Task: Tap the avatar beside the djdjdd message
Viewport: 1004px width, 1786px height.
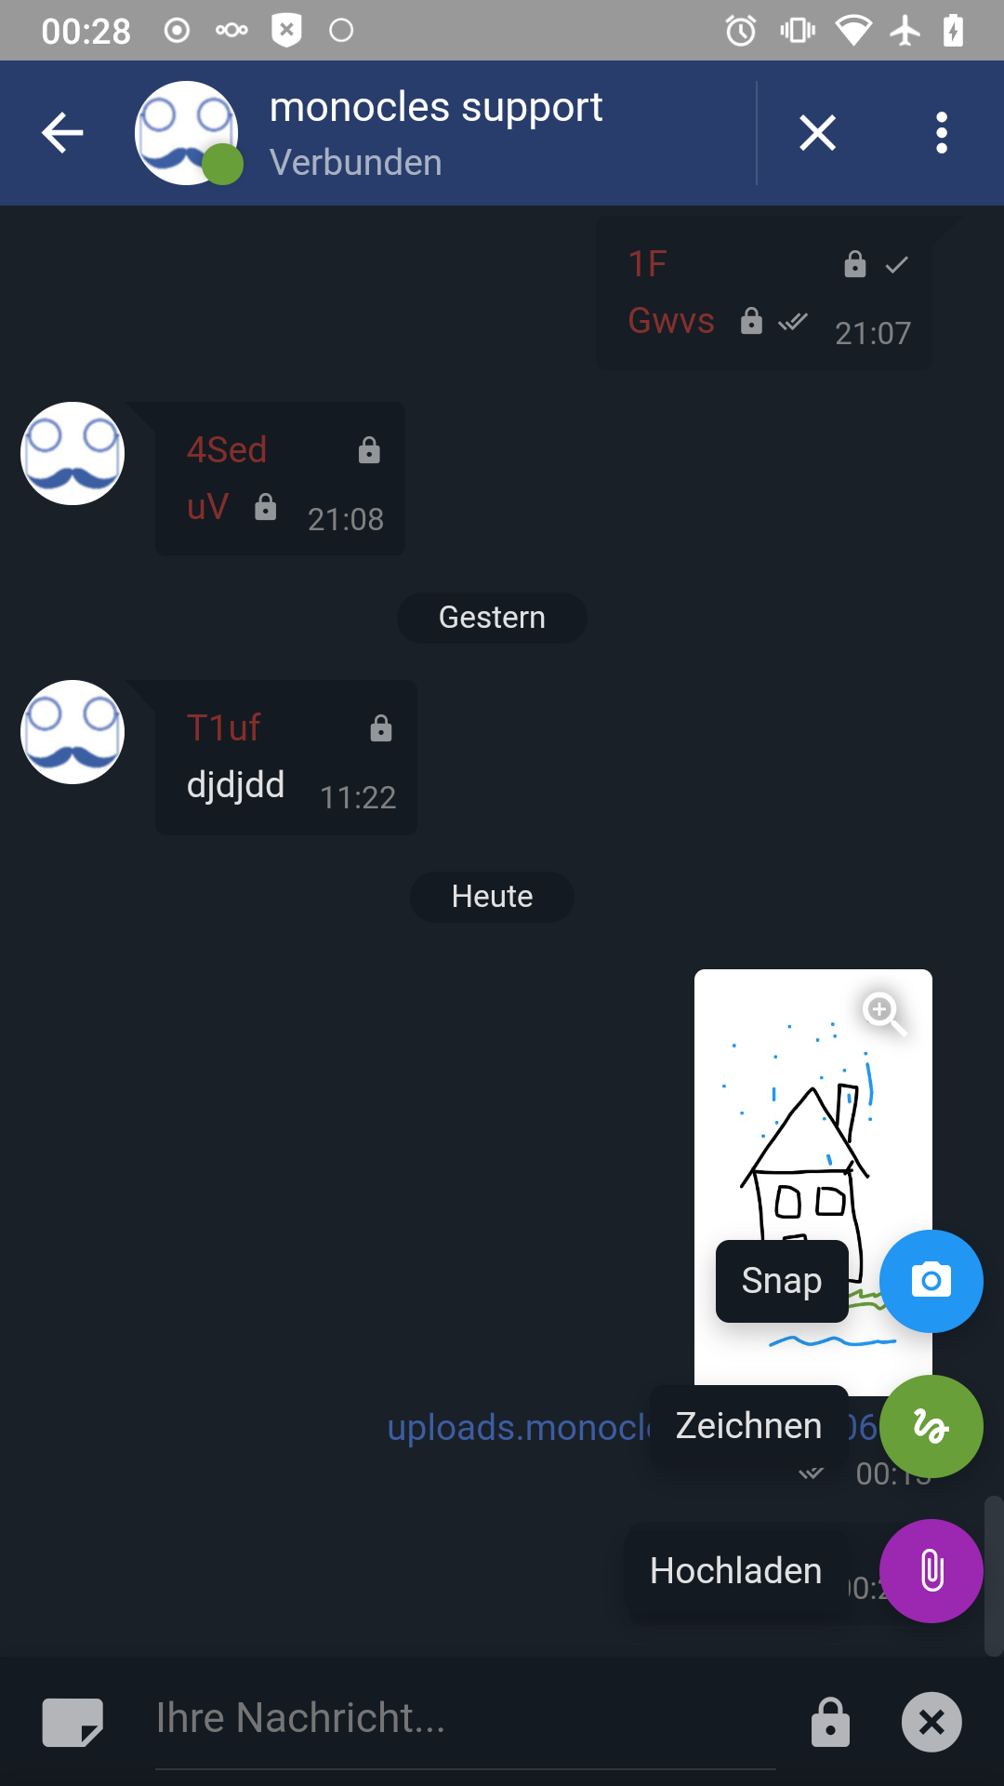Action: pos(73,732)
